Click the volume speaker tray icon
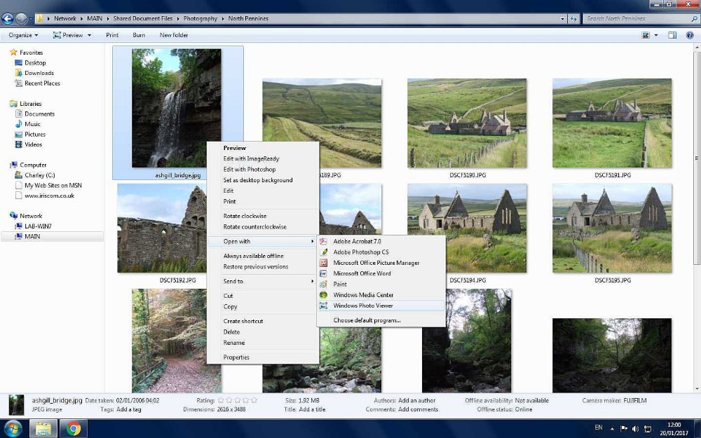The image size is (701, 438). tap(635, 428)
